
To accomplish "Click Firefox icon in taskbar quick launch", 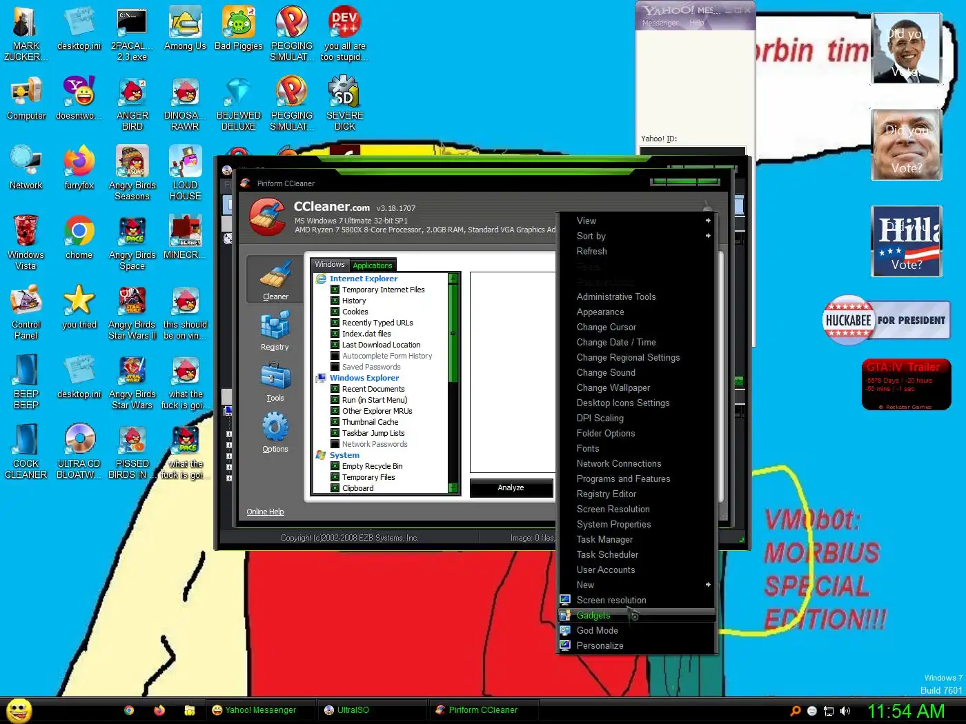I will tap(159, 710).
